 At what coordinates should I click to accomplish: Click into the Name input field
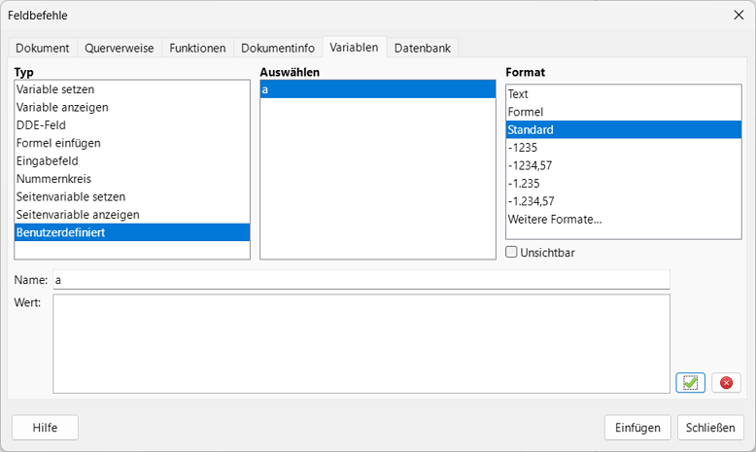(360, 280)
